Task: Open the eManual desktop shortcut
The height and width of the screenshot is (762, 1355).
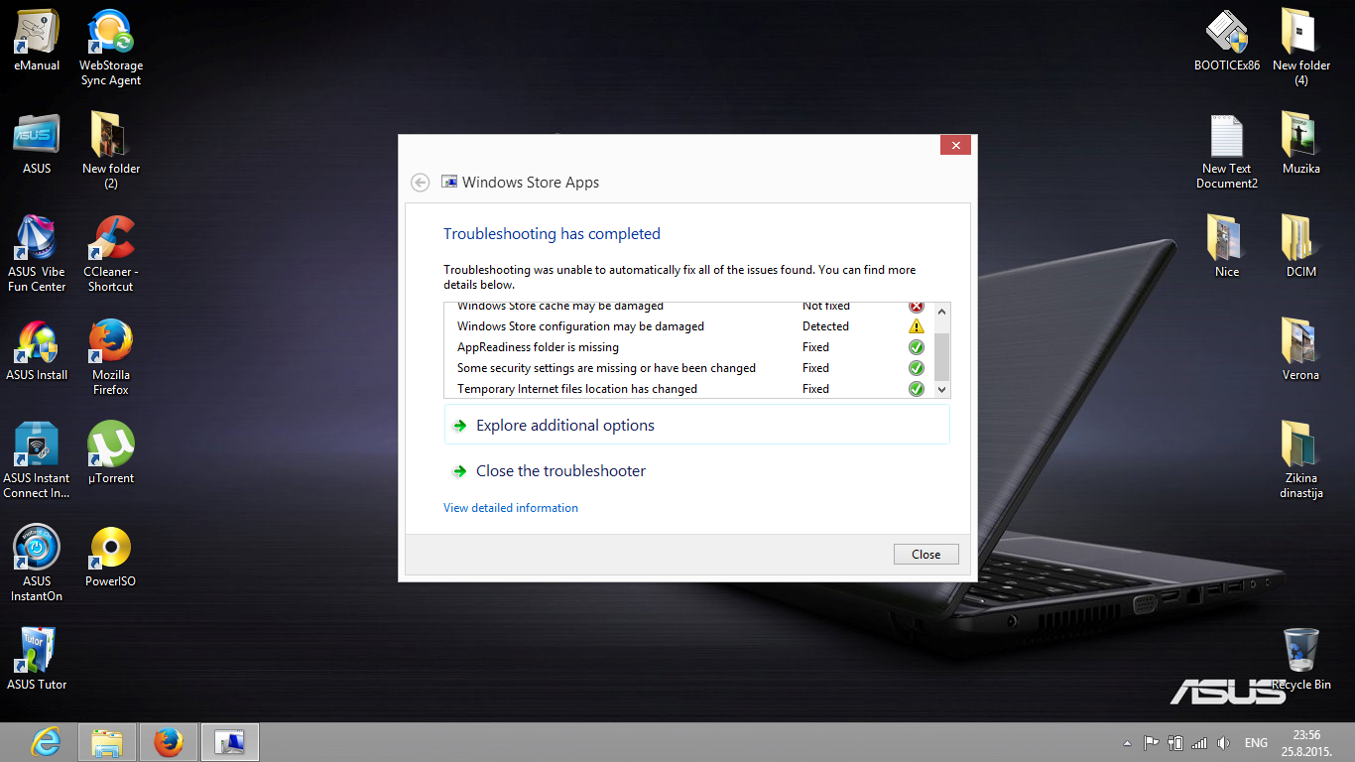Action: tap(37, 41)
